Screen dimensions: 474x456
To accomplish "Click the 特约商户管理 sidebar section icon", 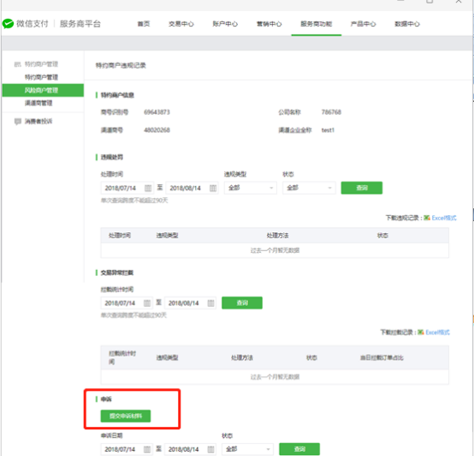I will click(17, 64).
